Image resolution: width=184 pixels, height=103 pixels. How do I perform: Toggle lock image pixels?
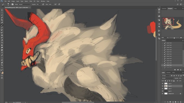[167, 81]
